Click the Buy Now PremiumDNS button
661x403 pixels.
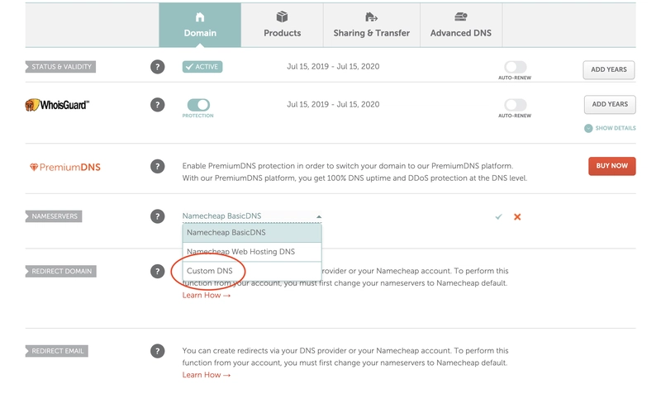611,166
